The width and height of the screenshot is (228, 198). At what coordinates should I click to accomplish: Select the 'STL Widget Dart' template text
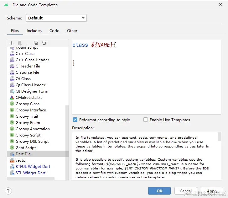31,173
